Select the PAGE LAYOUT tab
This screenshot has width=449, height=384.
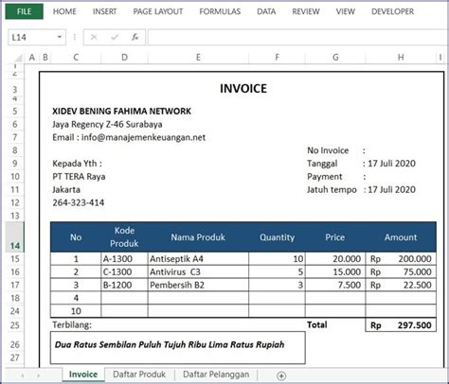(x=158, y=11)
